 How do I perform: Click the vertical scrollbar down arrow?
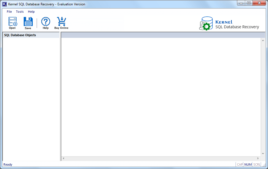(263, 154)
